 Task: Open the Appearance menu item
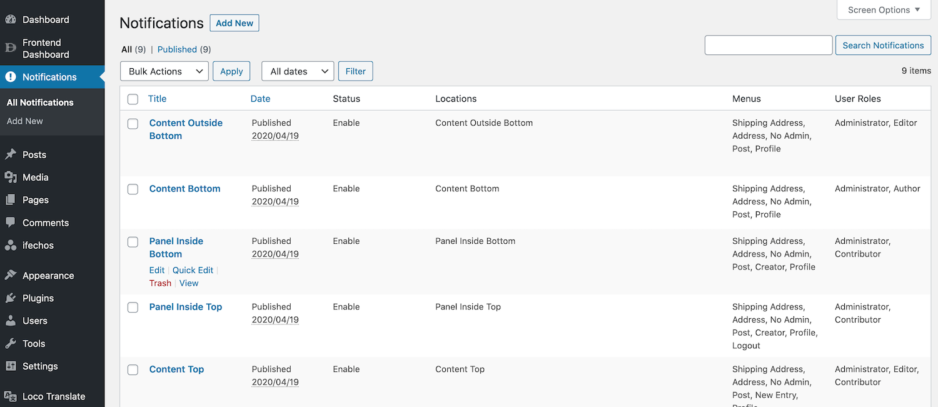pos(53,276)
